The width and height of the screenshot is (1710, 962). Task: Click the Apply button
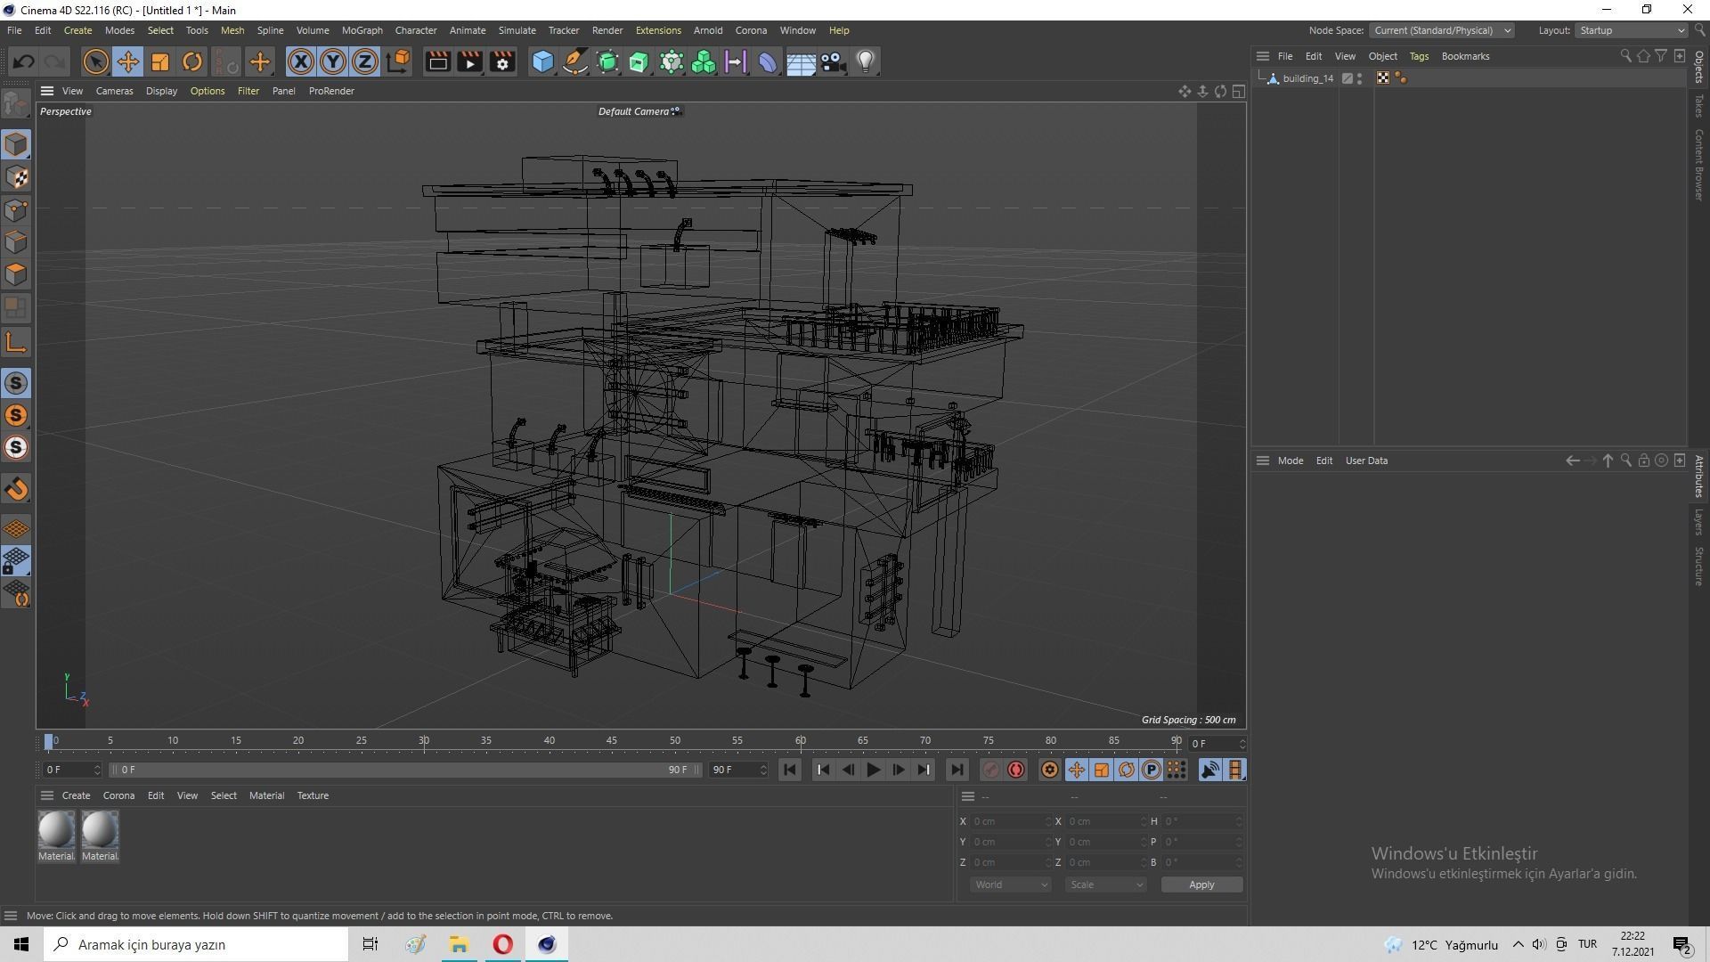click(x=1201, y=885)
